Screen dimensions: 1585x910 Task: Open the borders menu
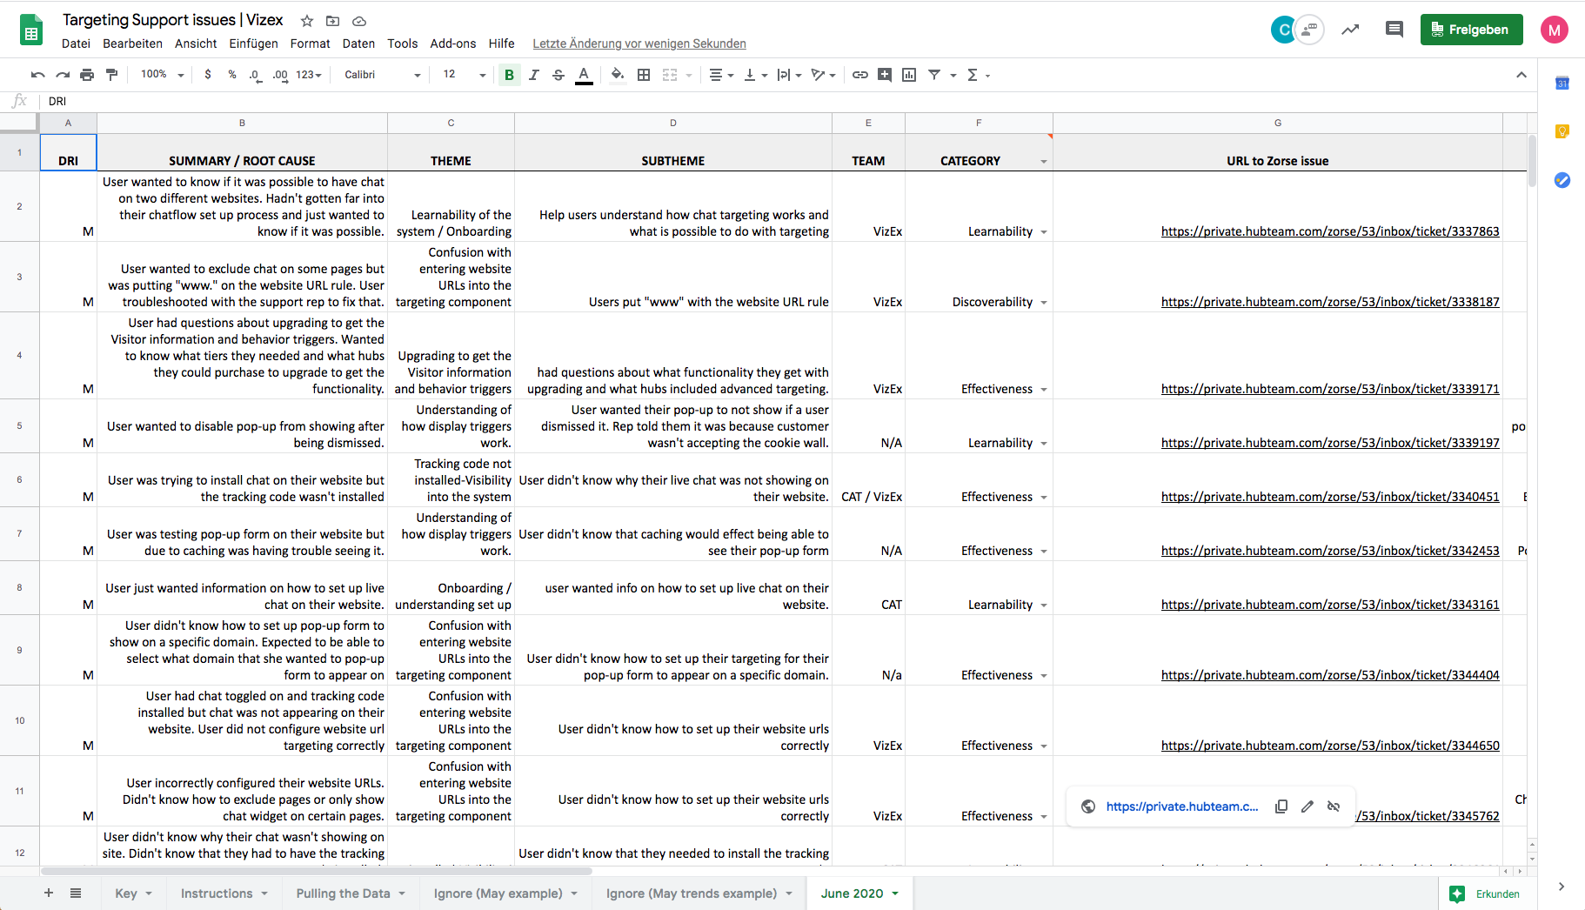point(644,75)
